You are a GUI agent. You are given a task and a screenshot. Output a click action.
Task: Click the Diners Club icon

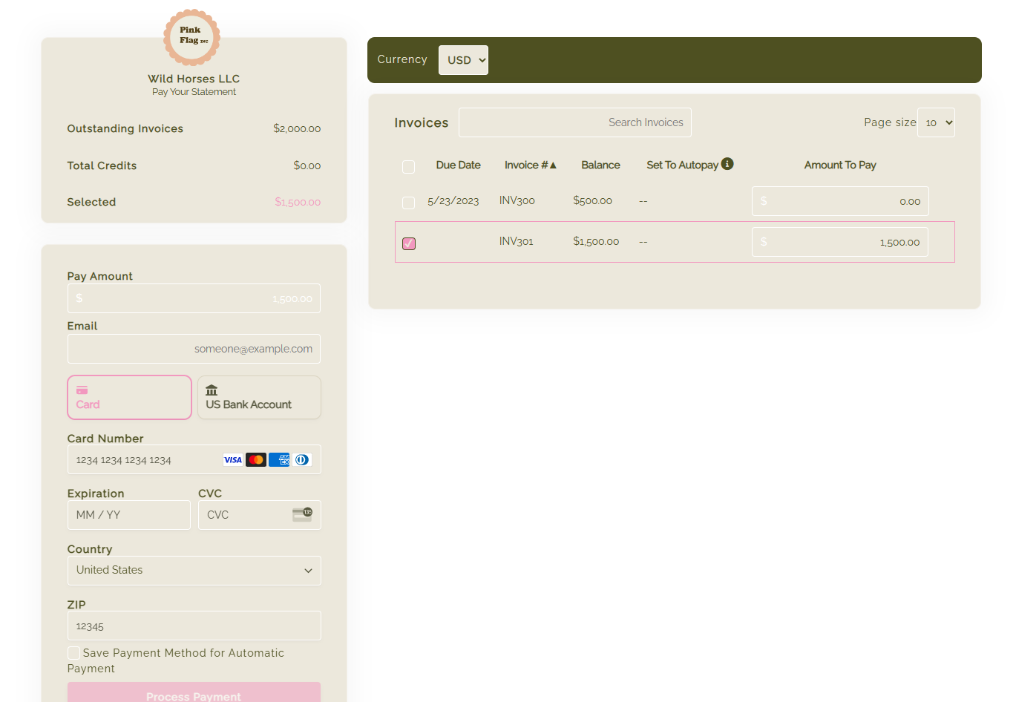point(301,459)
